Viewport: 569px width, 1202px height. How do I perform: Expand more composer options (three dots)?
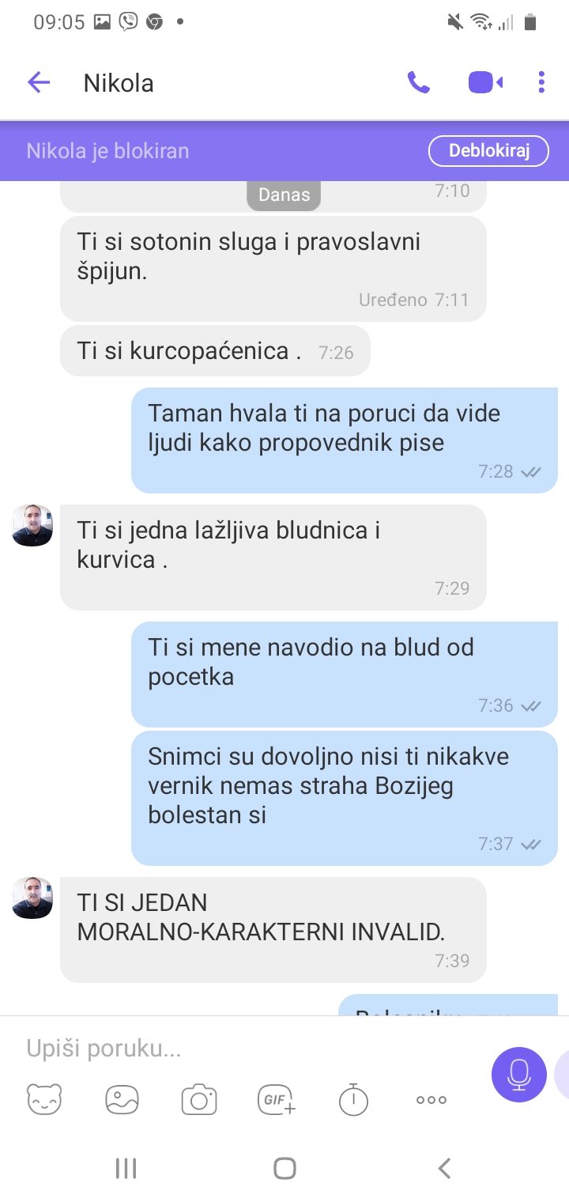pyautogui.click(x=431, y=1100)
